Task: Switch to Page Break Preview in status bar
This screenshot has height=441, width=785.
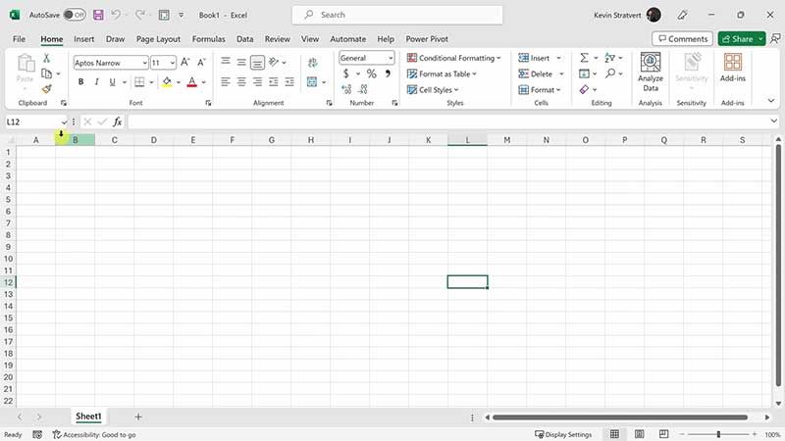Action: [x=664, y=434]
